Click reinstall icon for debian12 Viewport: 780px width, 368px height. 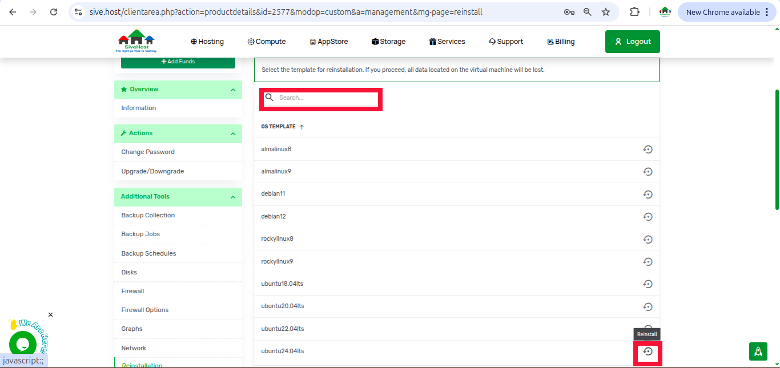(x=648, y=217)
